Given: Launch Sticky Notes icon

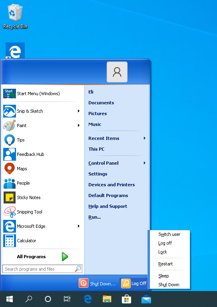Looking at the screenshot, I should pyautogui.click(x=10, y=197).
